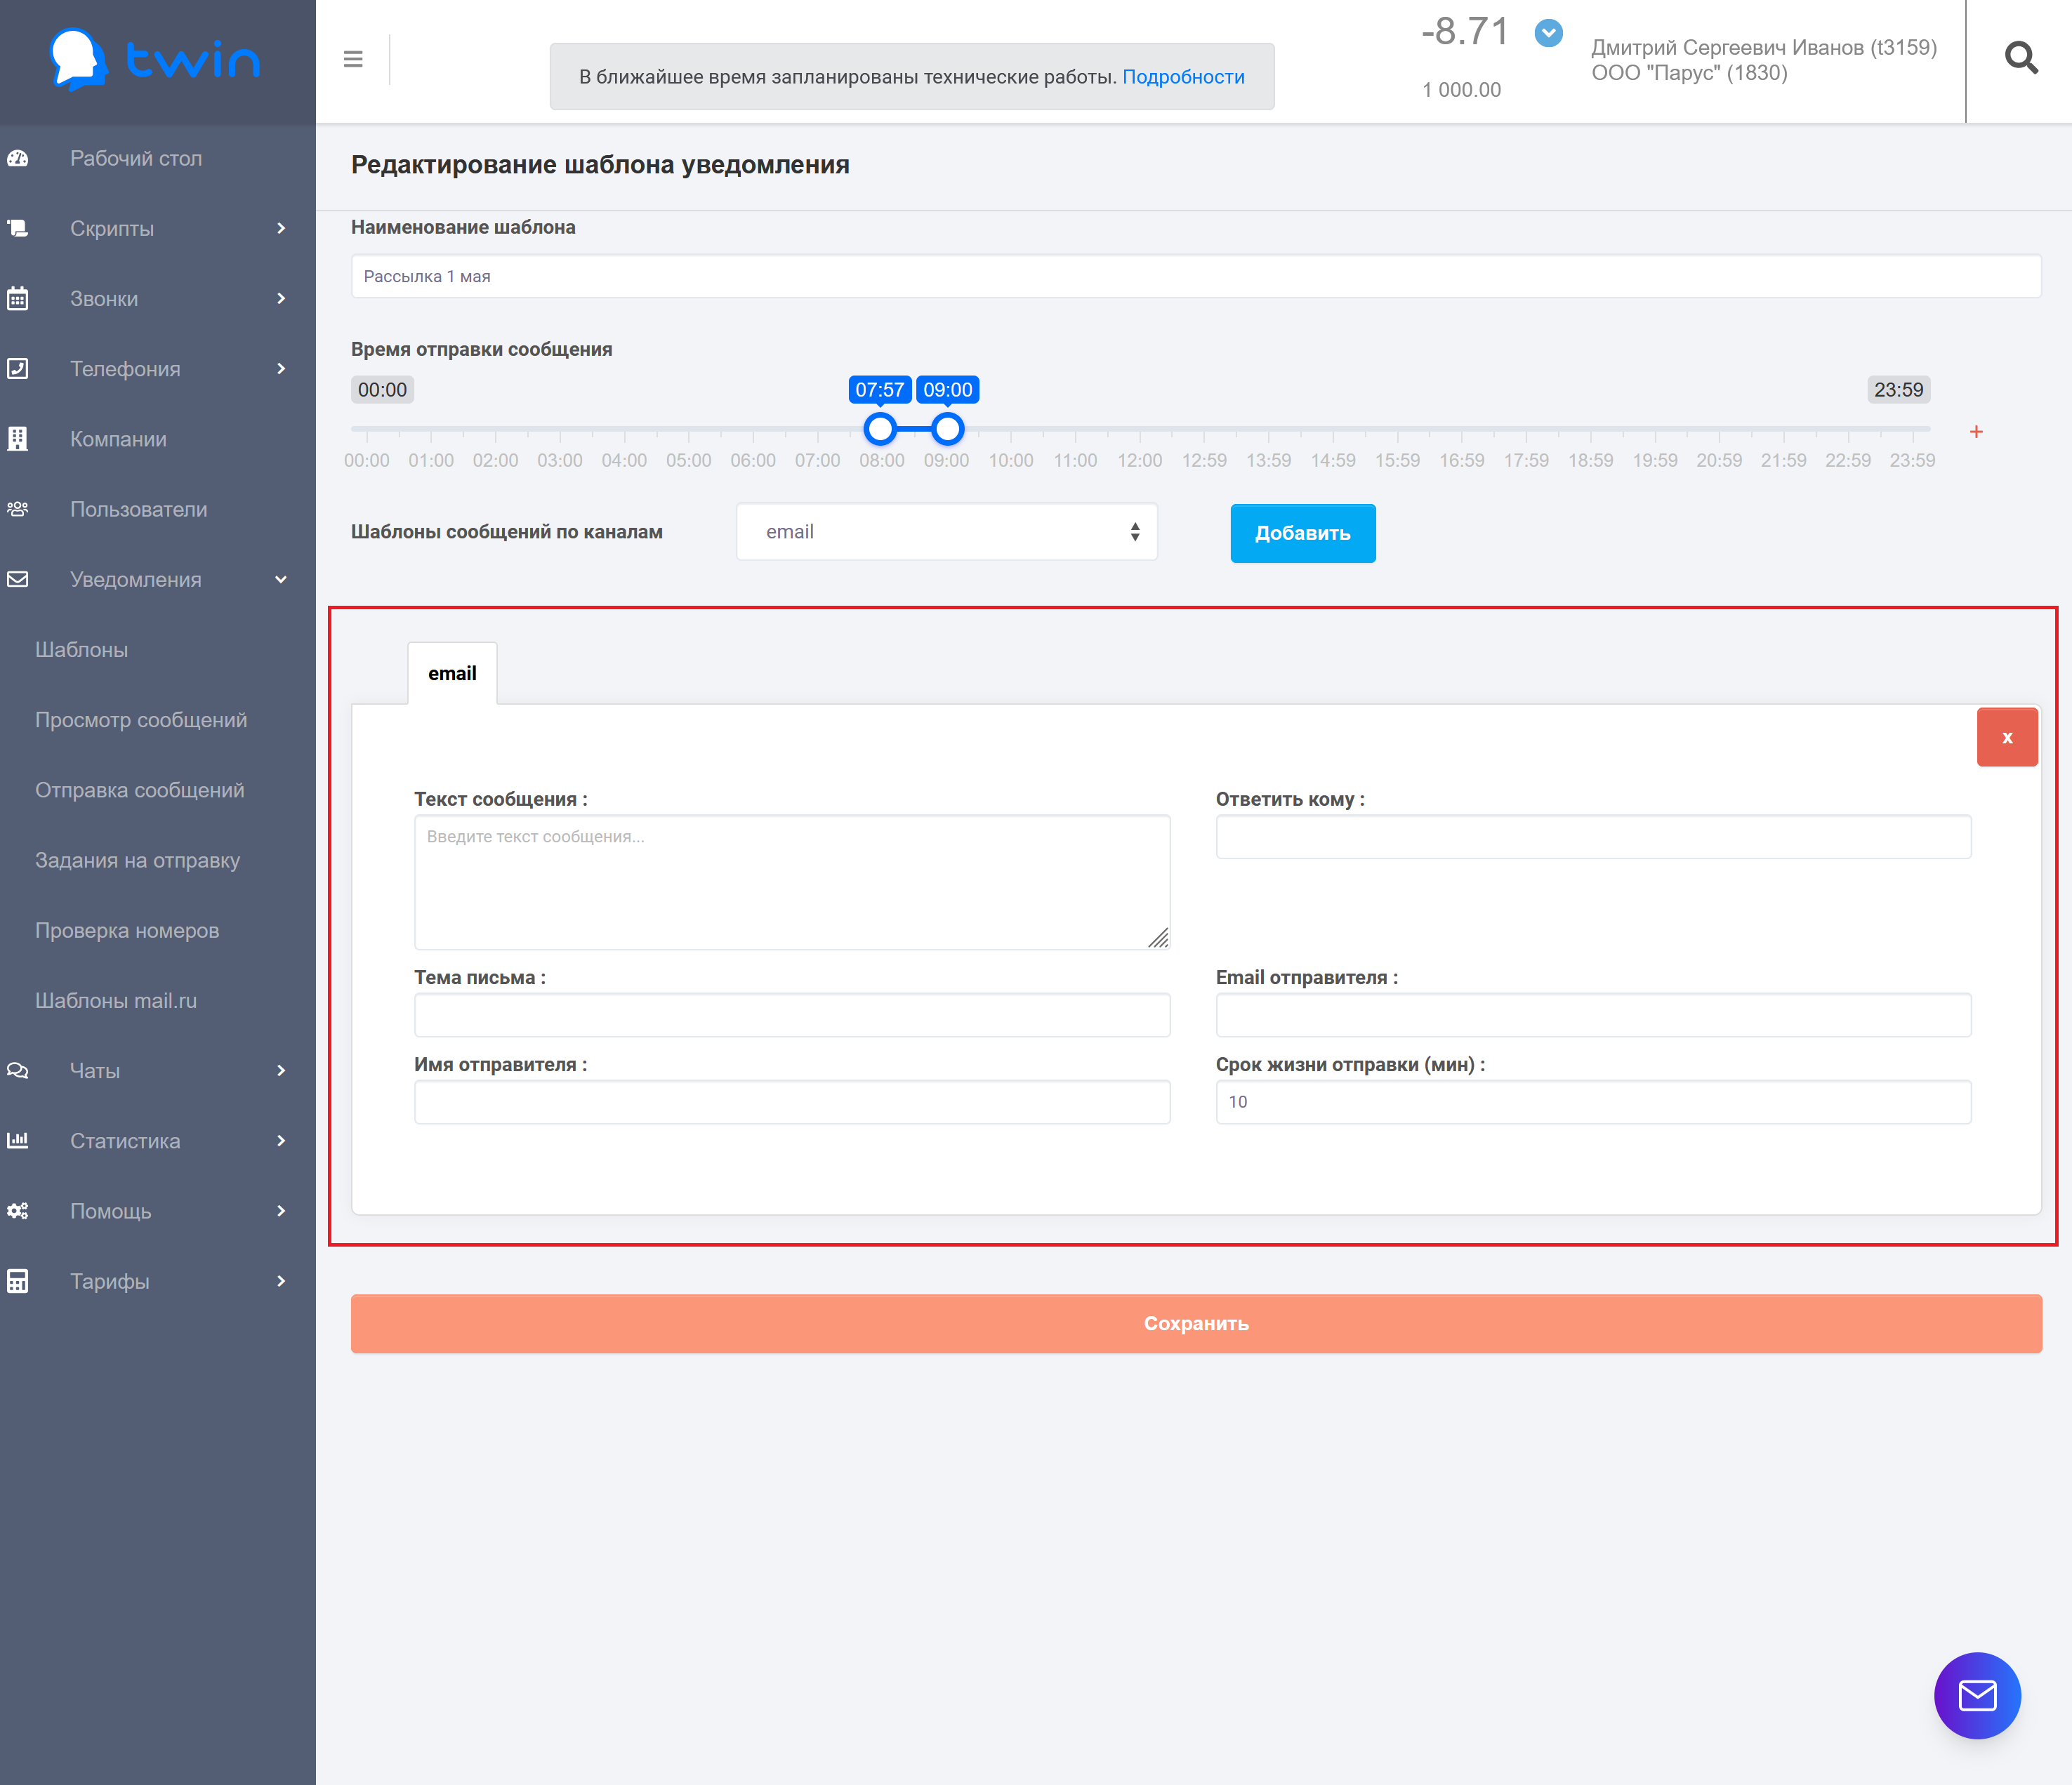Open the email channel dropdown
Screen dimensions: 2072x1785
point(946,531)
